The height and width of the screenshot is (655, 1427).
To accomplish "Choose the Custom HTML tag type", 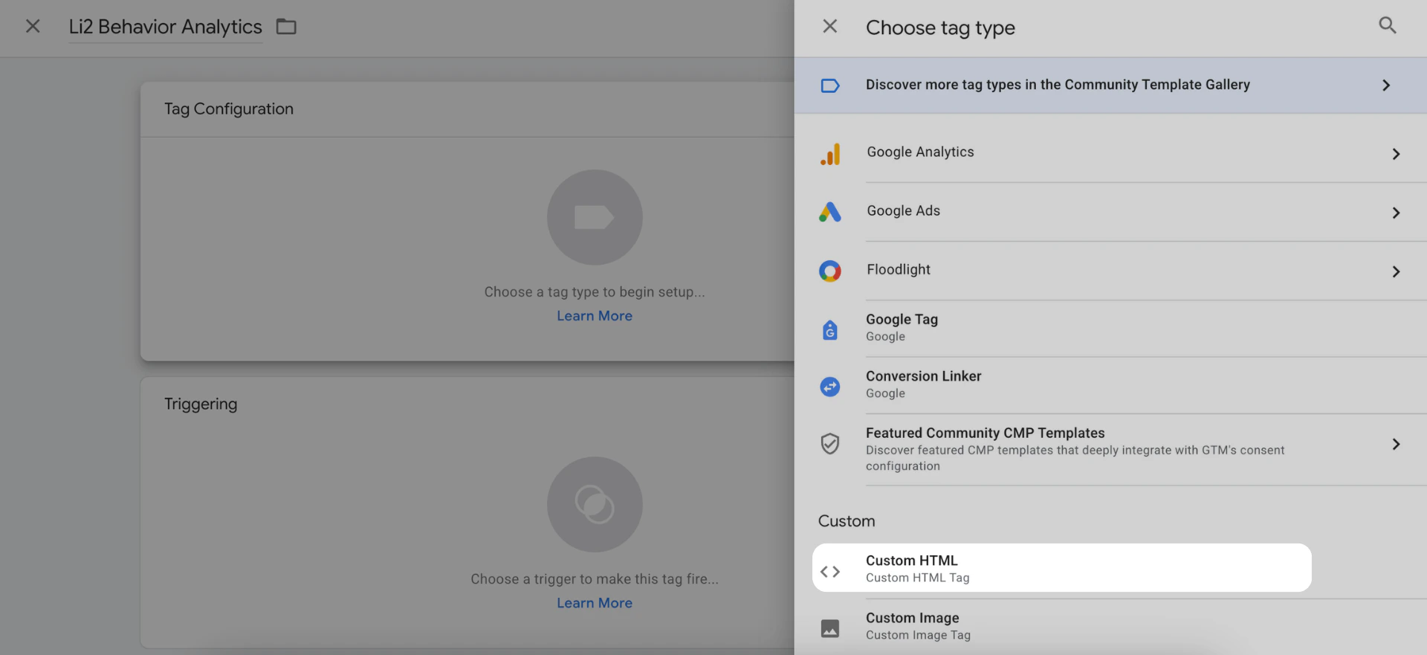I will click(1061, 568).
